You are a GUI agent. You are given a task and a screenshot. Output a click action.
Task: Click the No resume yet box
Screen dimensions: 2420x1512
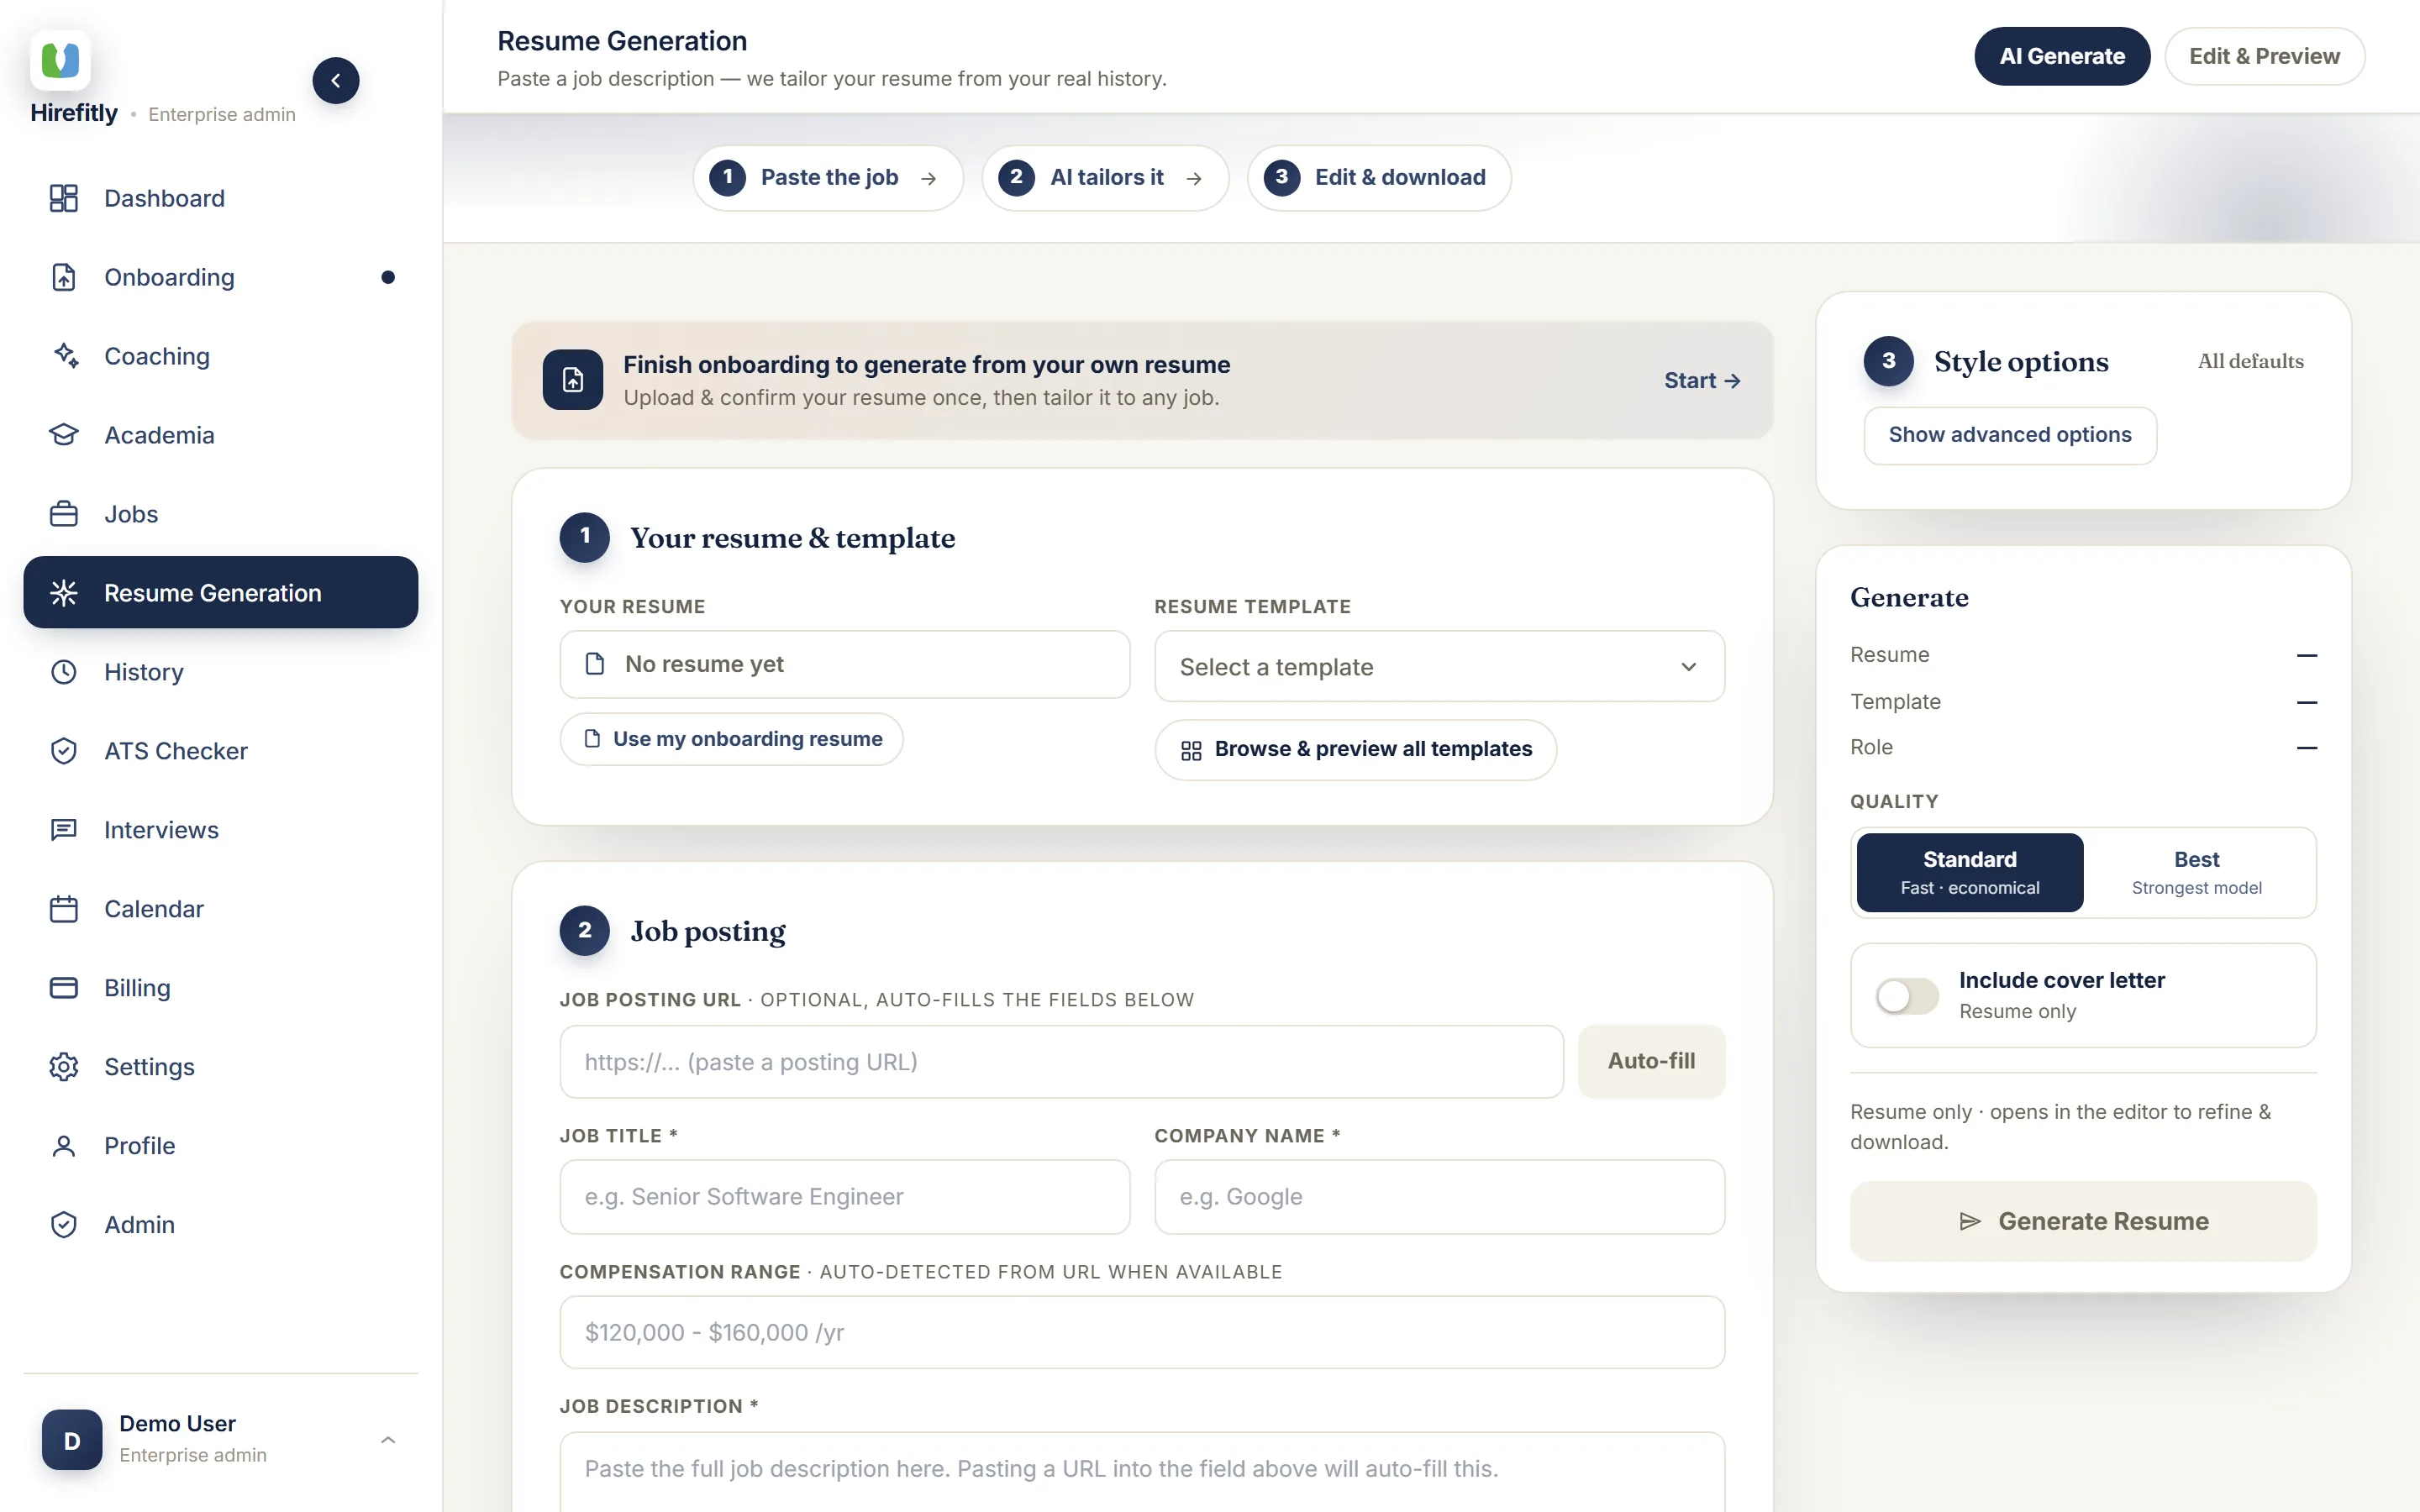(845, 664)
